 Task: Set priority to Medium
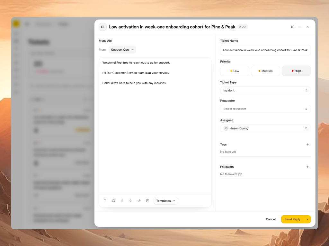(x=265, y=71)
